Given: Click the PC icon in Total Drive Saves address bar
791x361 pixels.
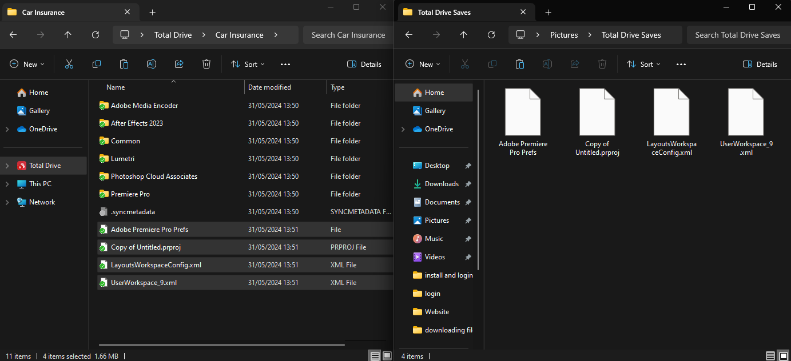Looking at the screenshot, I should click(x=520, y=35).
